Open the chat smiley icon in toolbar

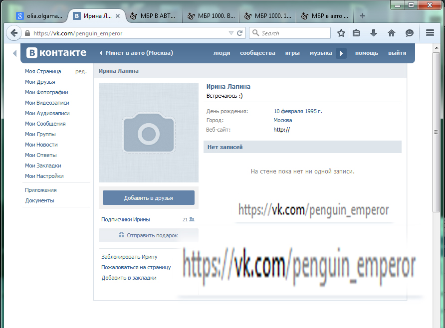click(x=409, y=33)
